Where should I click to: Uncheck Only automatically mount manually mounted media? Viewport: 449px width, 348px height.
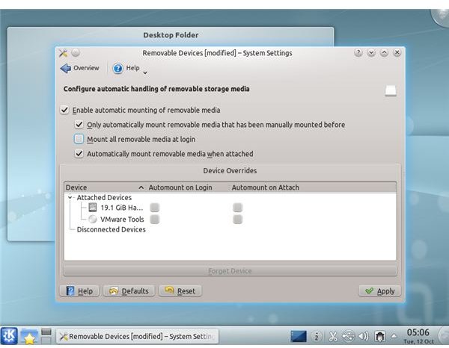(79, 125)
